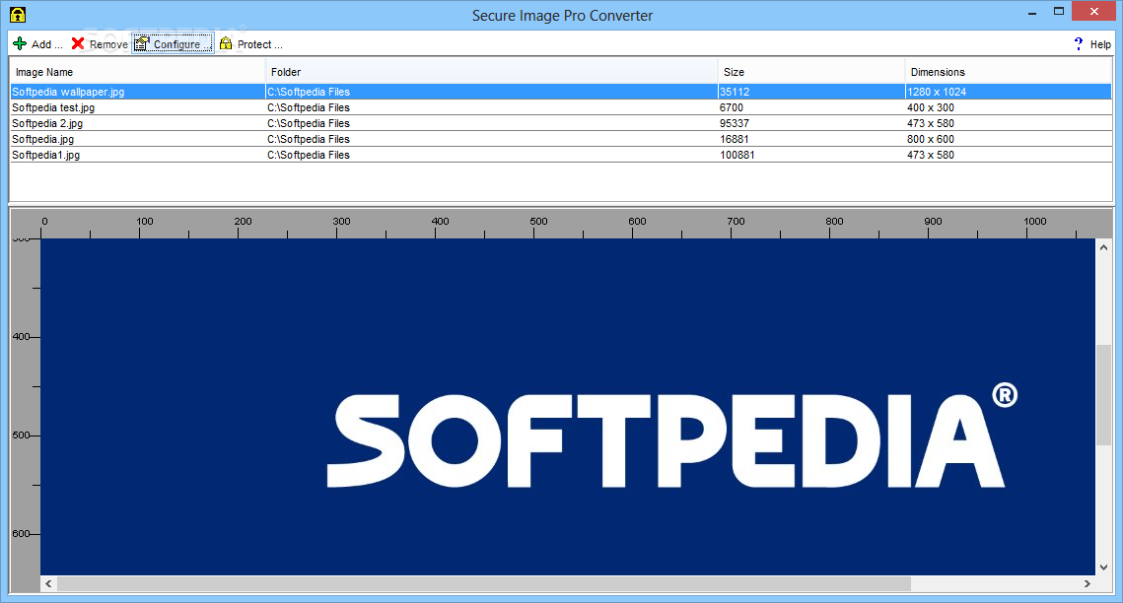Sort by Folder column header

click(x=491, y=72)
